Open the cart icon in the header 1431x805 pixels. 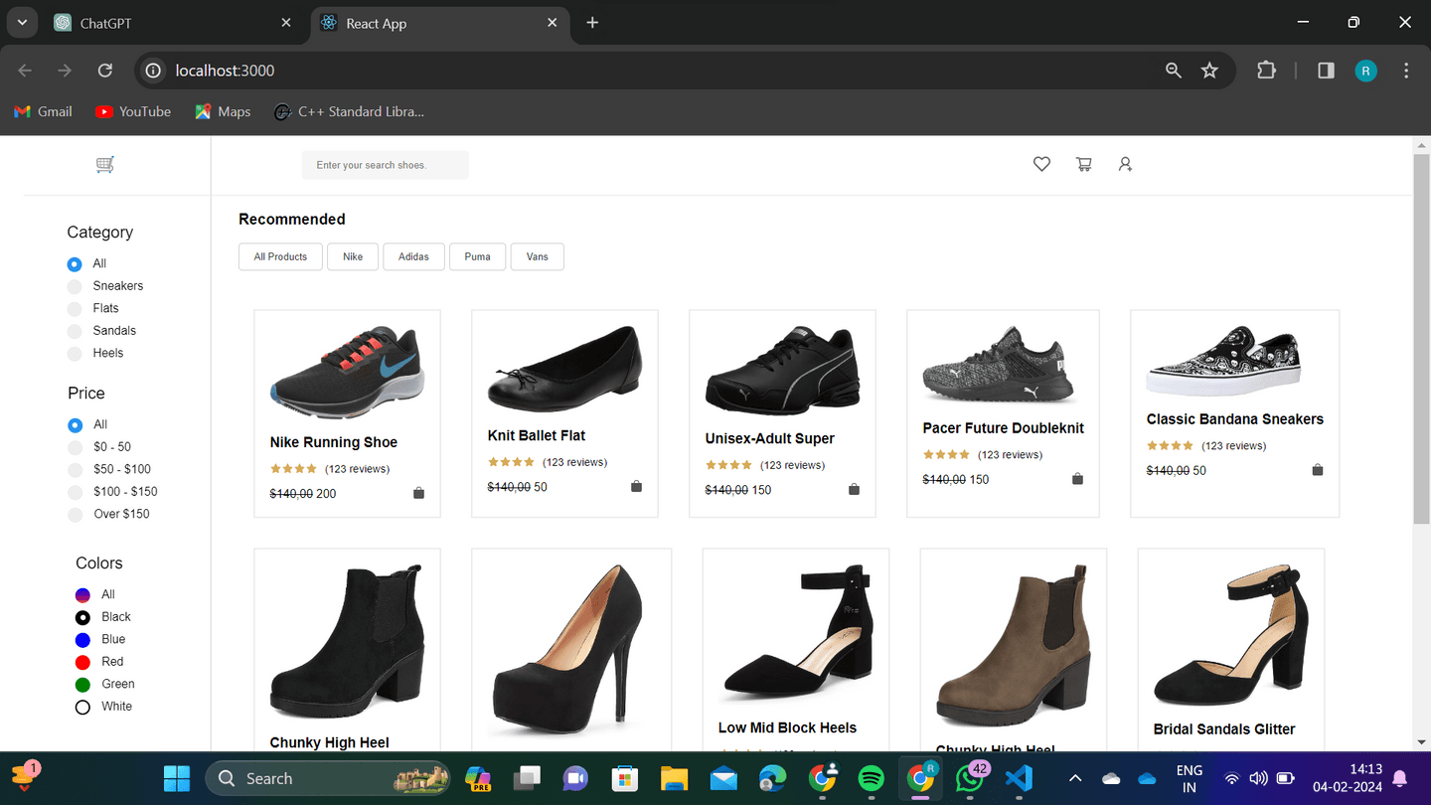click(1083, 164)
